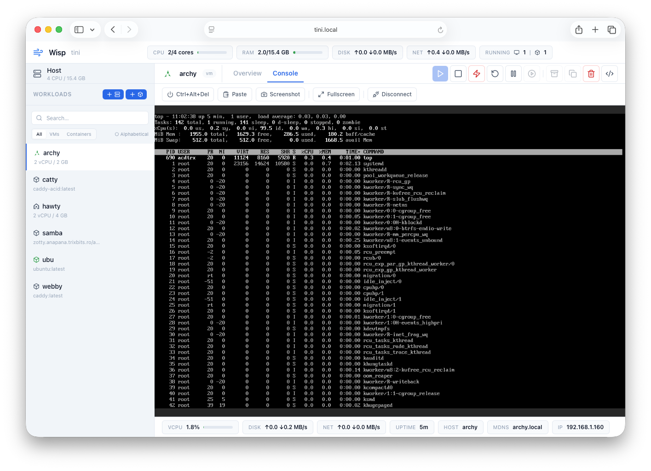Click the bottom NET 0.0/0.0 MB/s badge
The image size is (651, 471).
click(x=351, y=427)
